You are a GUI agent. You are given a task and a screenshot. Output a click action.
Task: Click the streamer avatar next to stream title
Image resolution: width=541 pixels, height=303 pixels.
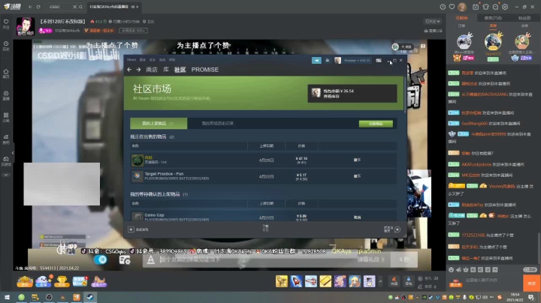(x=26, y=26)
